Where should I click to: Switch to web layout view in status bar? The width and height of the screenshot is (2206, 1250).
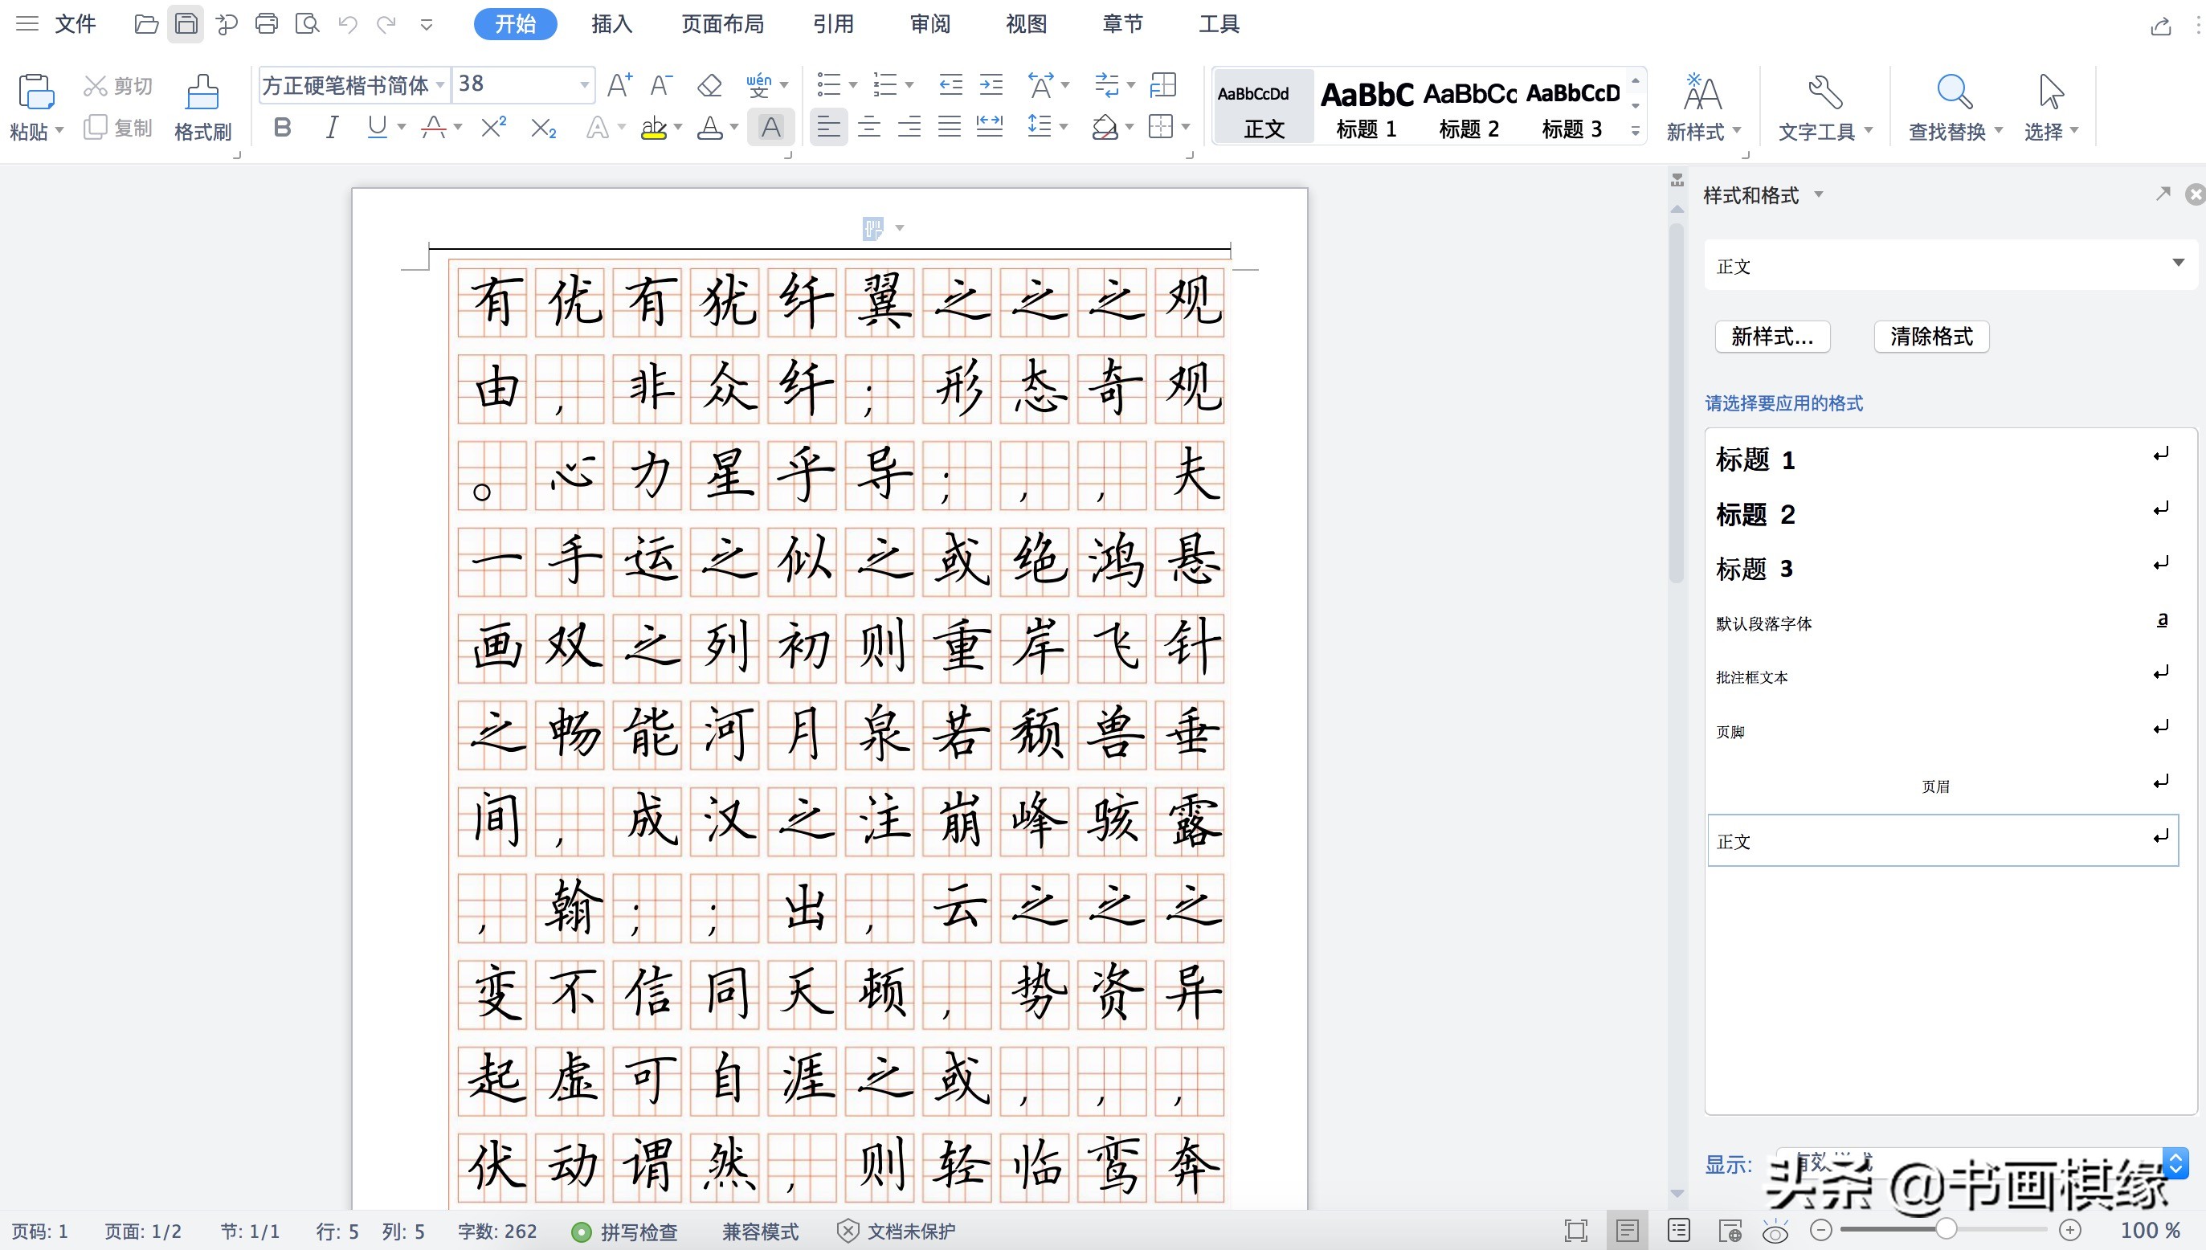[1730, 1231]
